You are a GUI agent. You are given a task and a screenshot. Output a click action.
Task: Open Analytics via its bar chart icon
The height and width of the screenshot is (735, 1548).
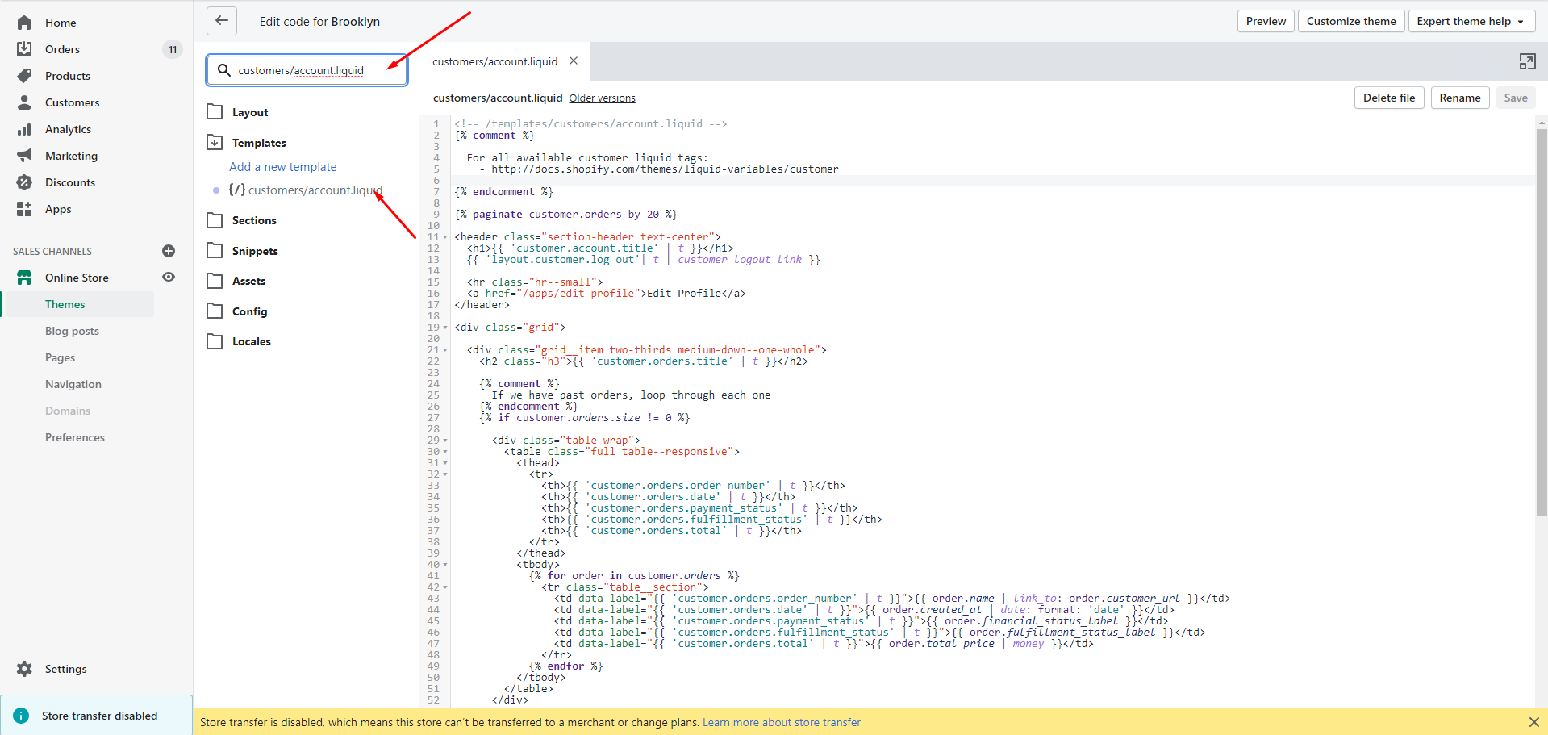24,129
